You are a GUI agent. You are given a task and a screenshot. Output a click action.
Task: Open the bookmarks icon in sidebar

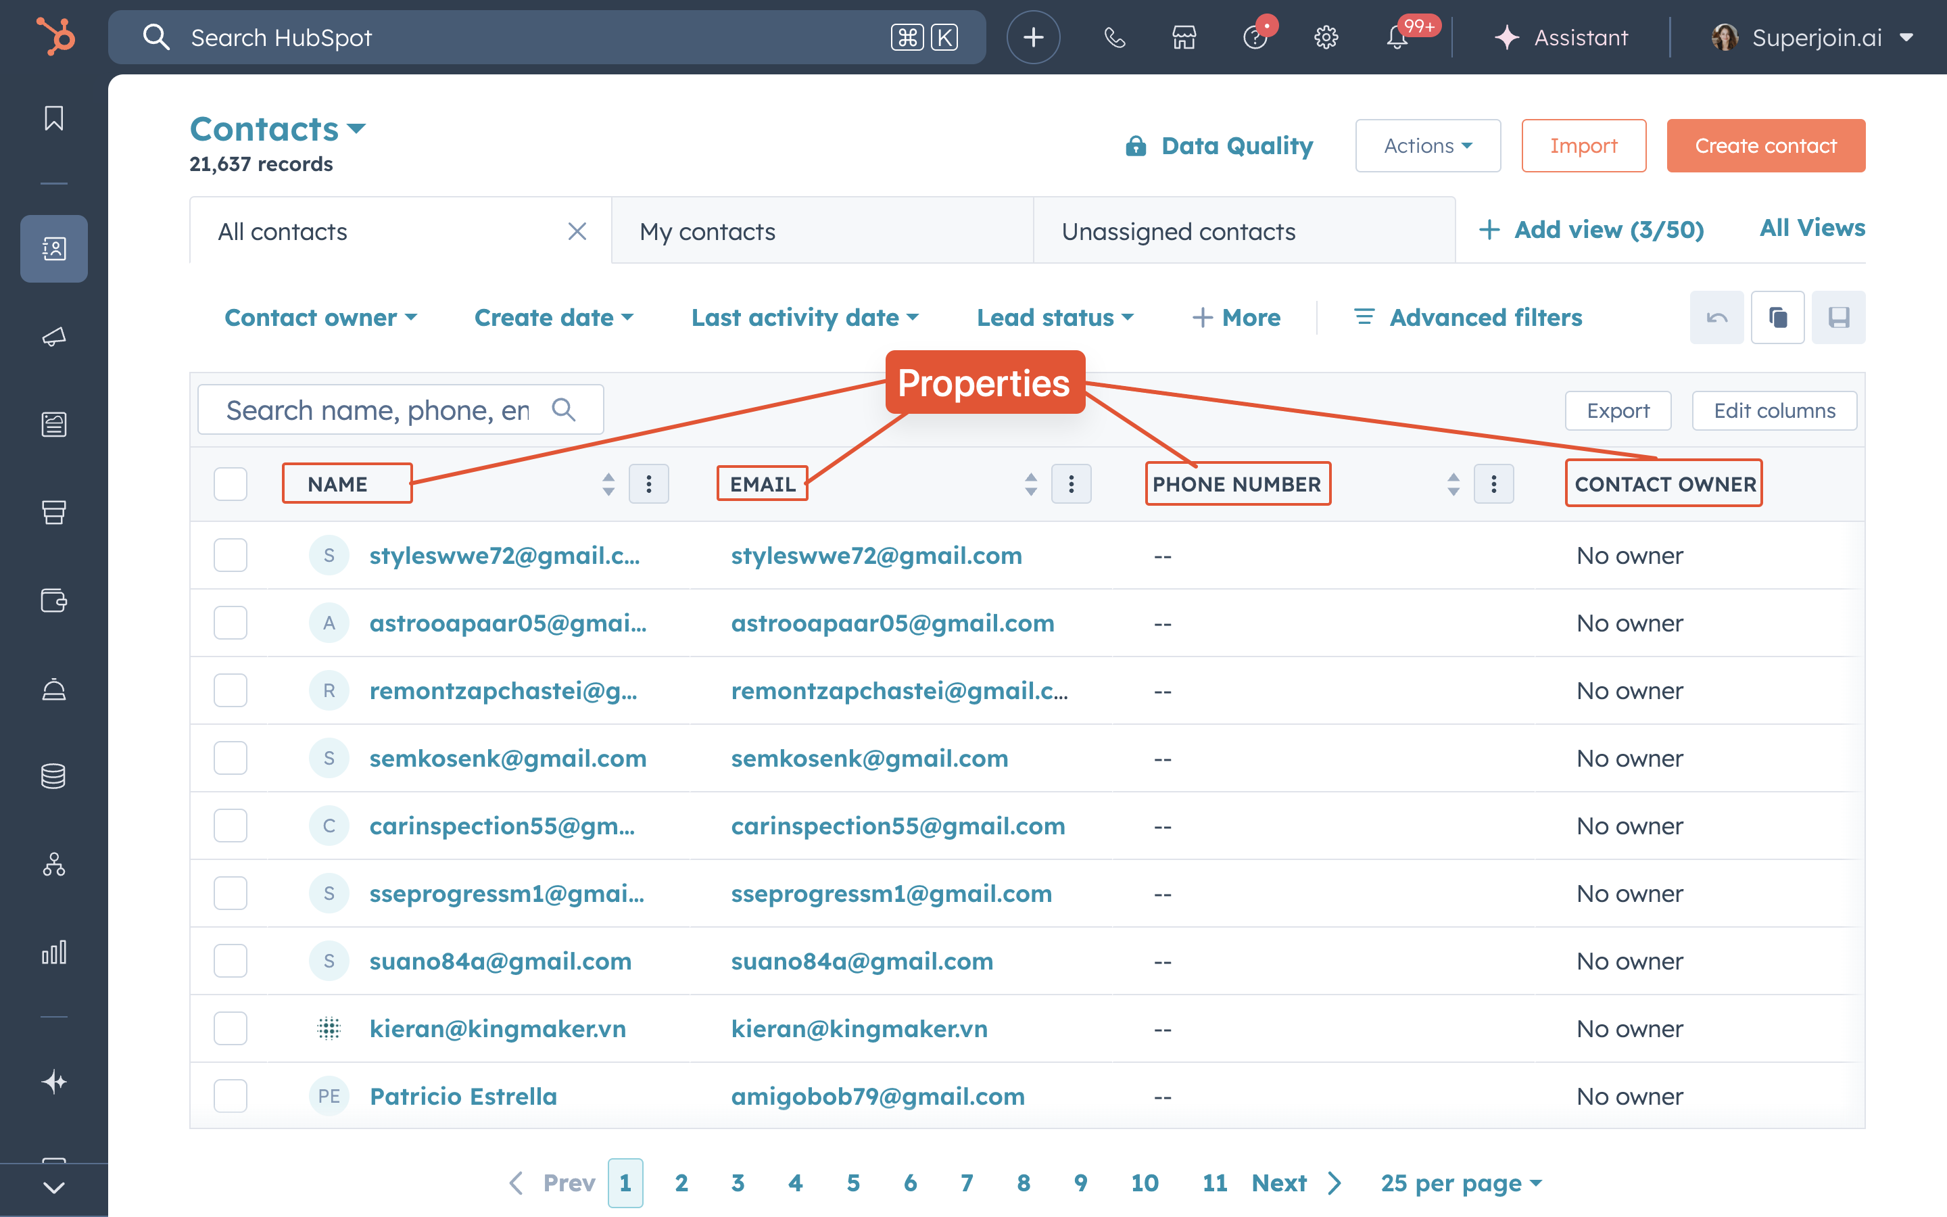point(54,118)
